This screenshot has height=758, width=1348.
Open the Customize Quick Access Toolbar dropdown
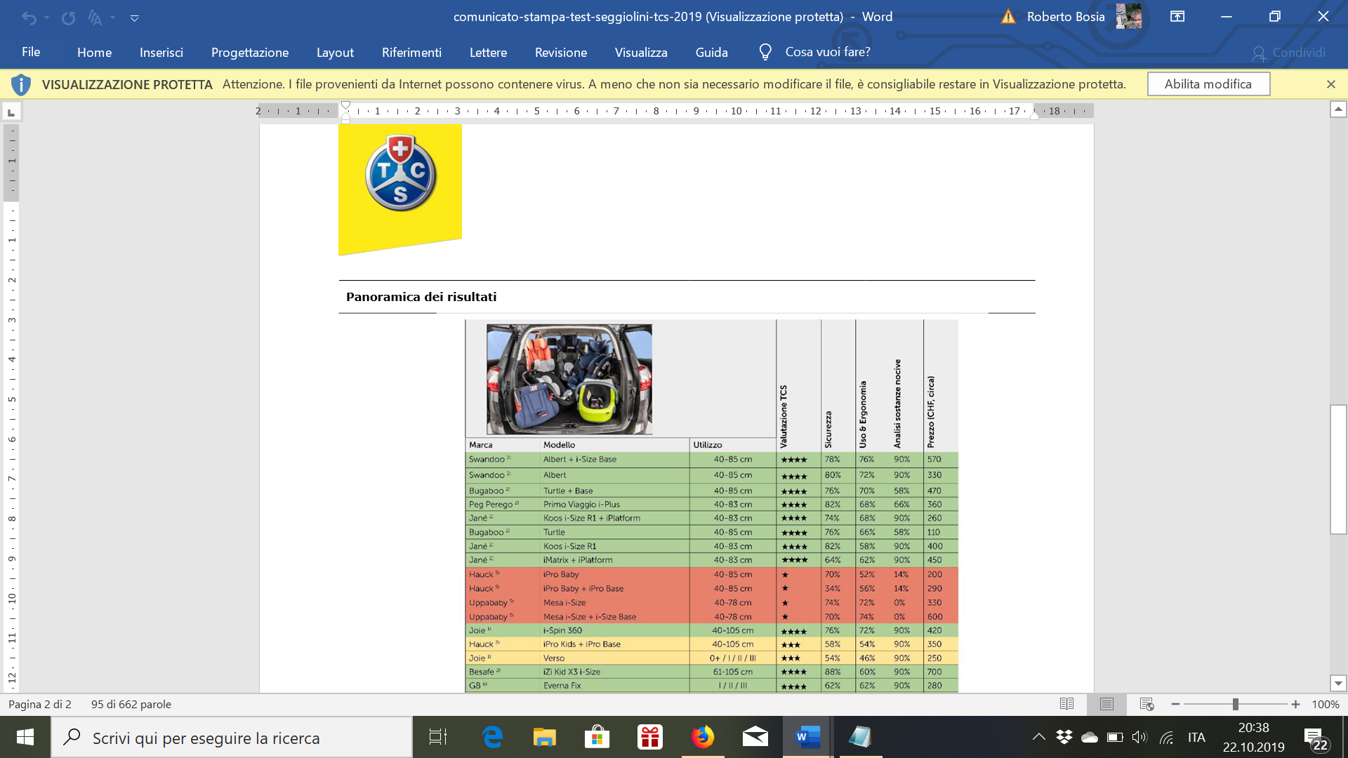[134, 18]
